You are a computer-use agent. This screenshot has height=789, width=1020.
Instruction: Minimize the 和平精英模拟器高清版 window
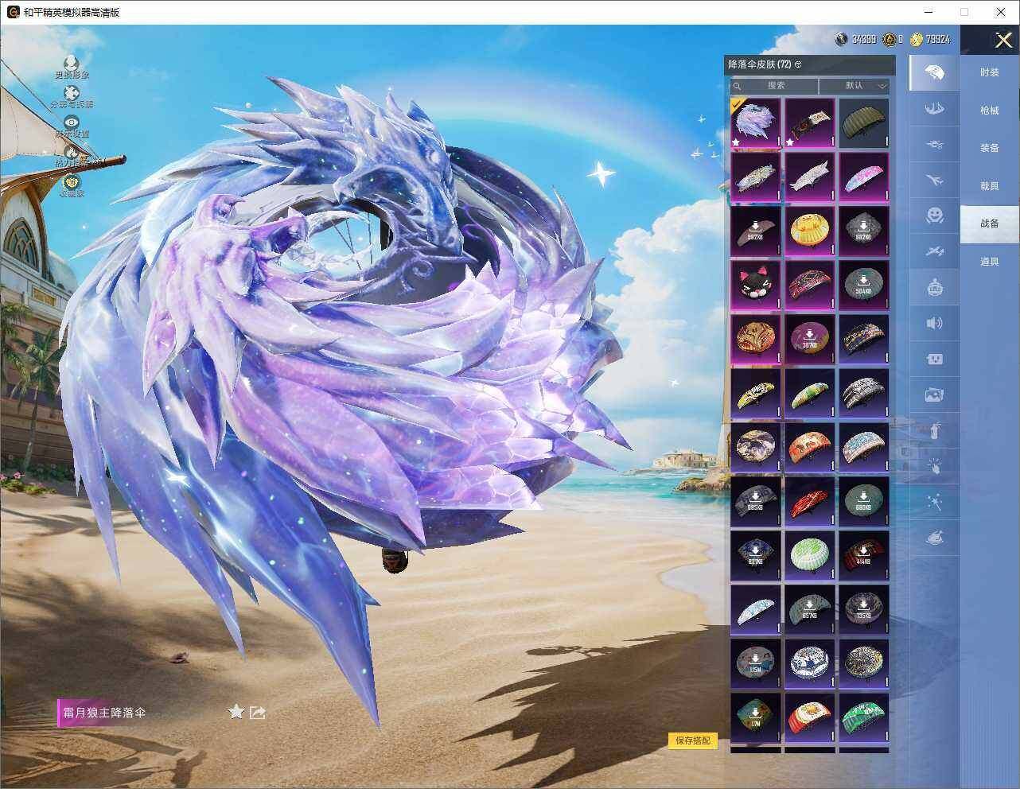(x=928, y=12)
